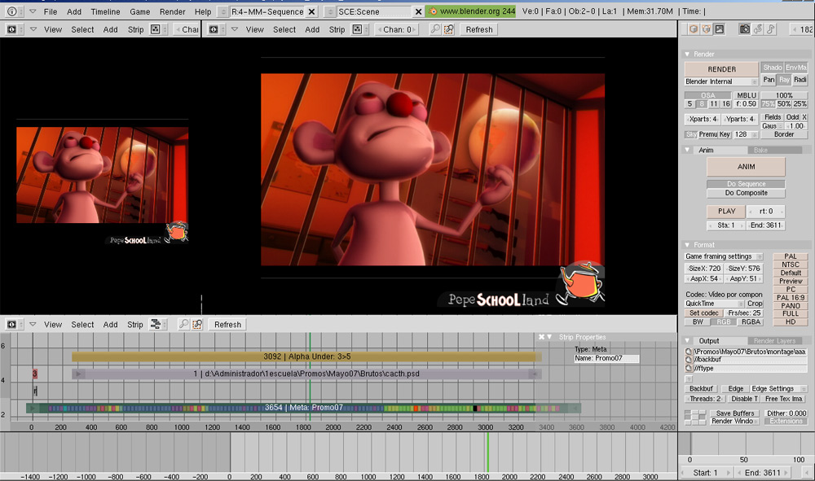Select the BW color output mode
The width and height of the screenshot is (815, 481).
tap(698, 321)
